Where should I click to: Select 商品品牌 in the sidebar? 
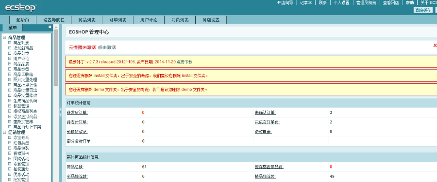click(21, 64)
